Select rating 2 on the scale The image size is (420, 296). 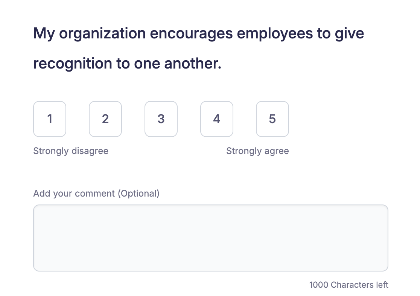point(105,119)
